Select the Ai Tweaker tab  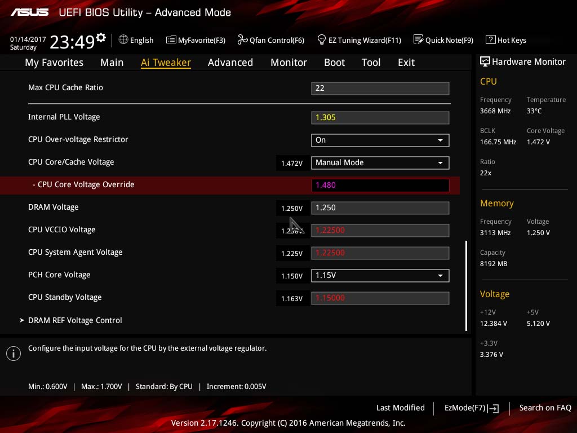(x=166, y=63)
